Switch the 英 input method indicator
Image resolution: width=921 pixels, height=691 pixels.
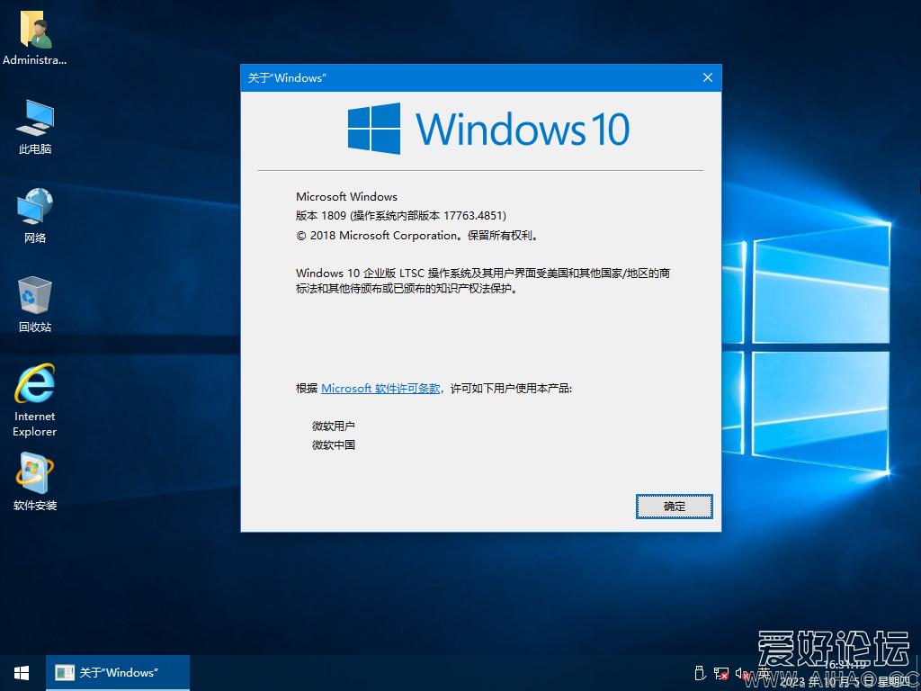762,672
